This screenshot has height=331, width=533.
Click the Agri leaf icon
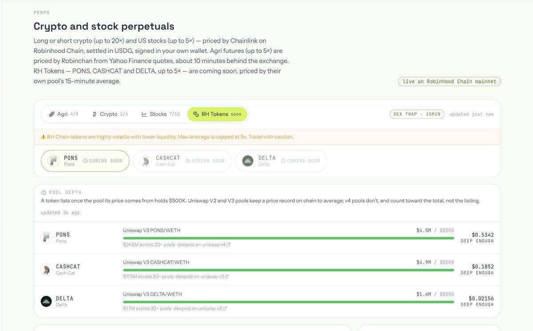52,114
